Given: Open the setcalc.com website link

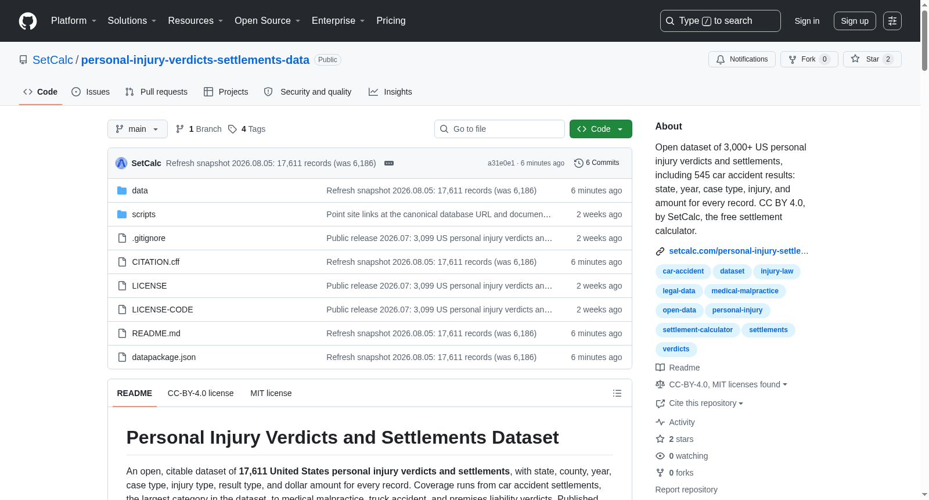Looking at the screenshot, I should click(739, 251).
